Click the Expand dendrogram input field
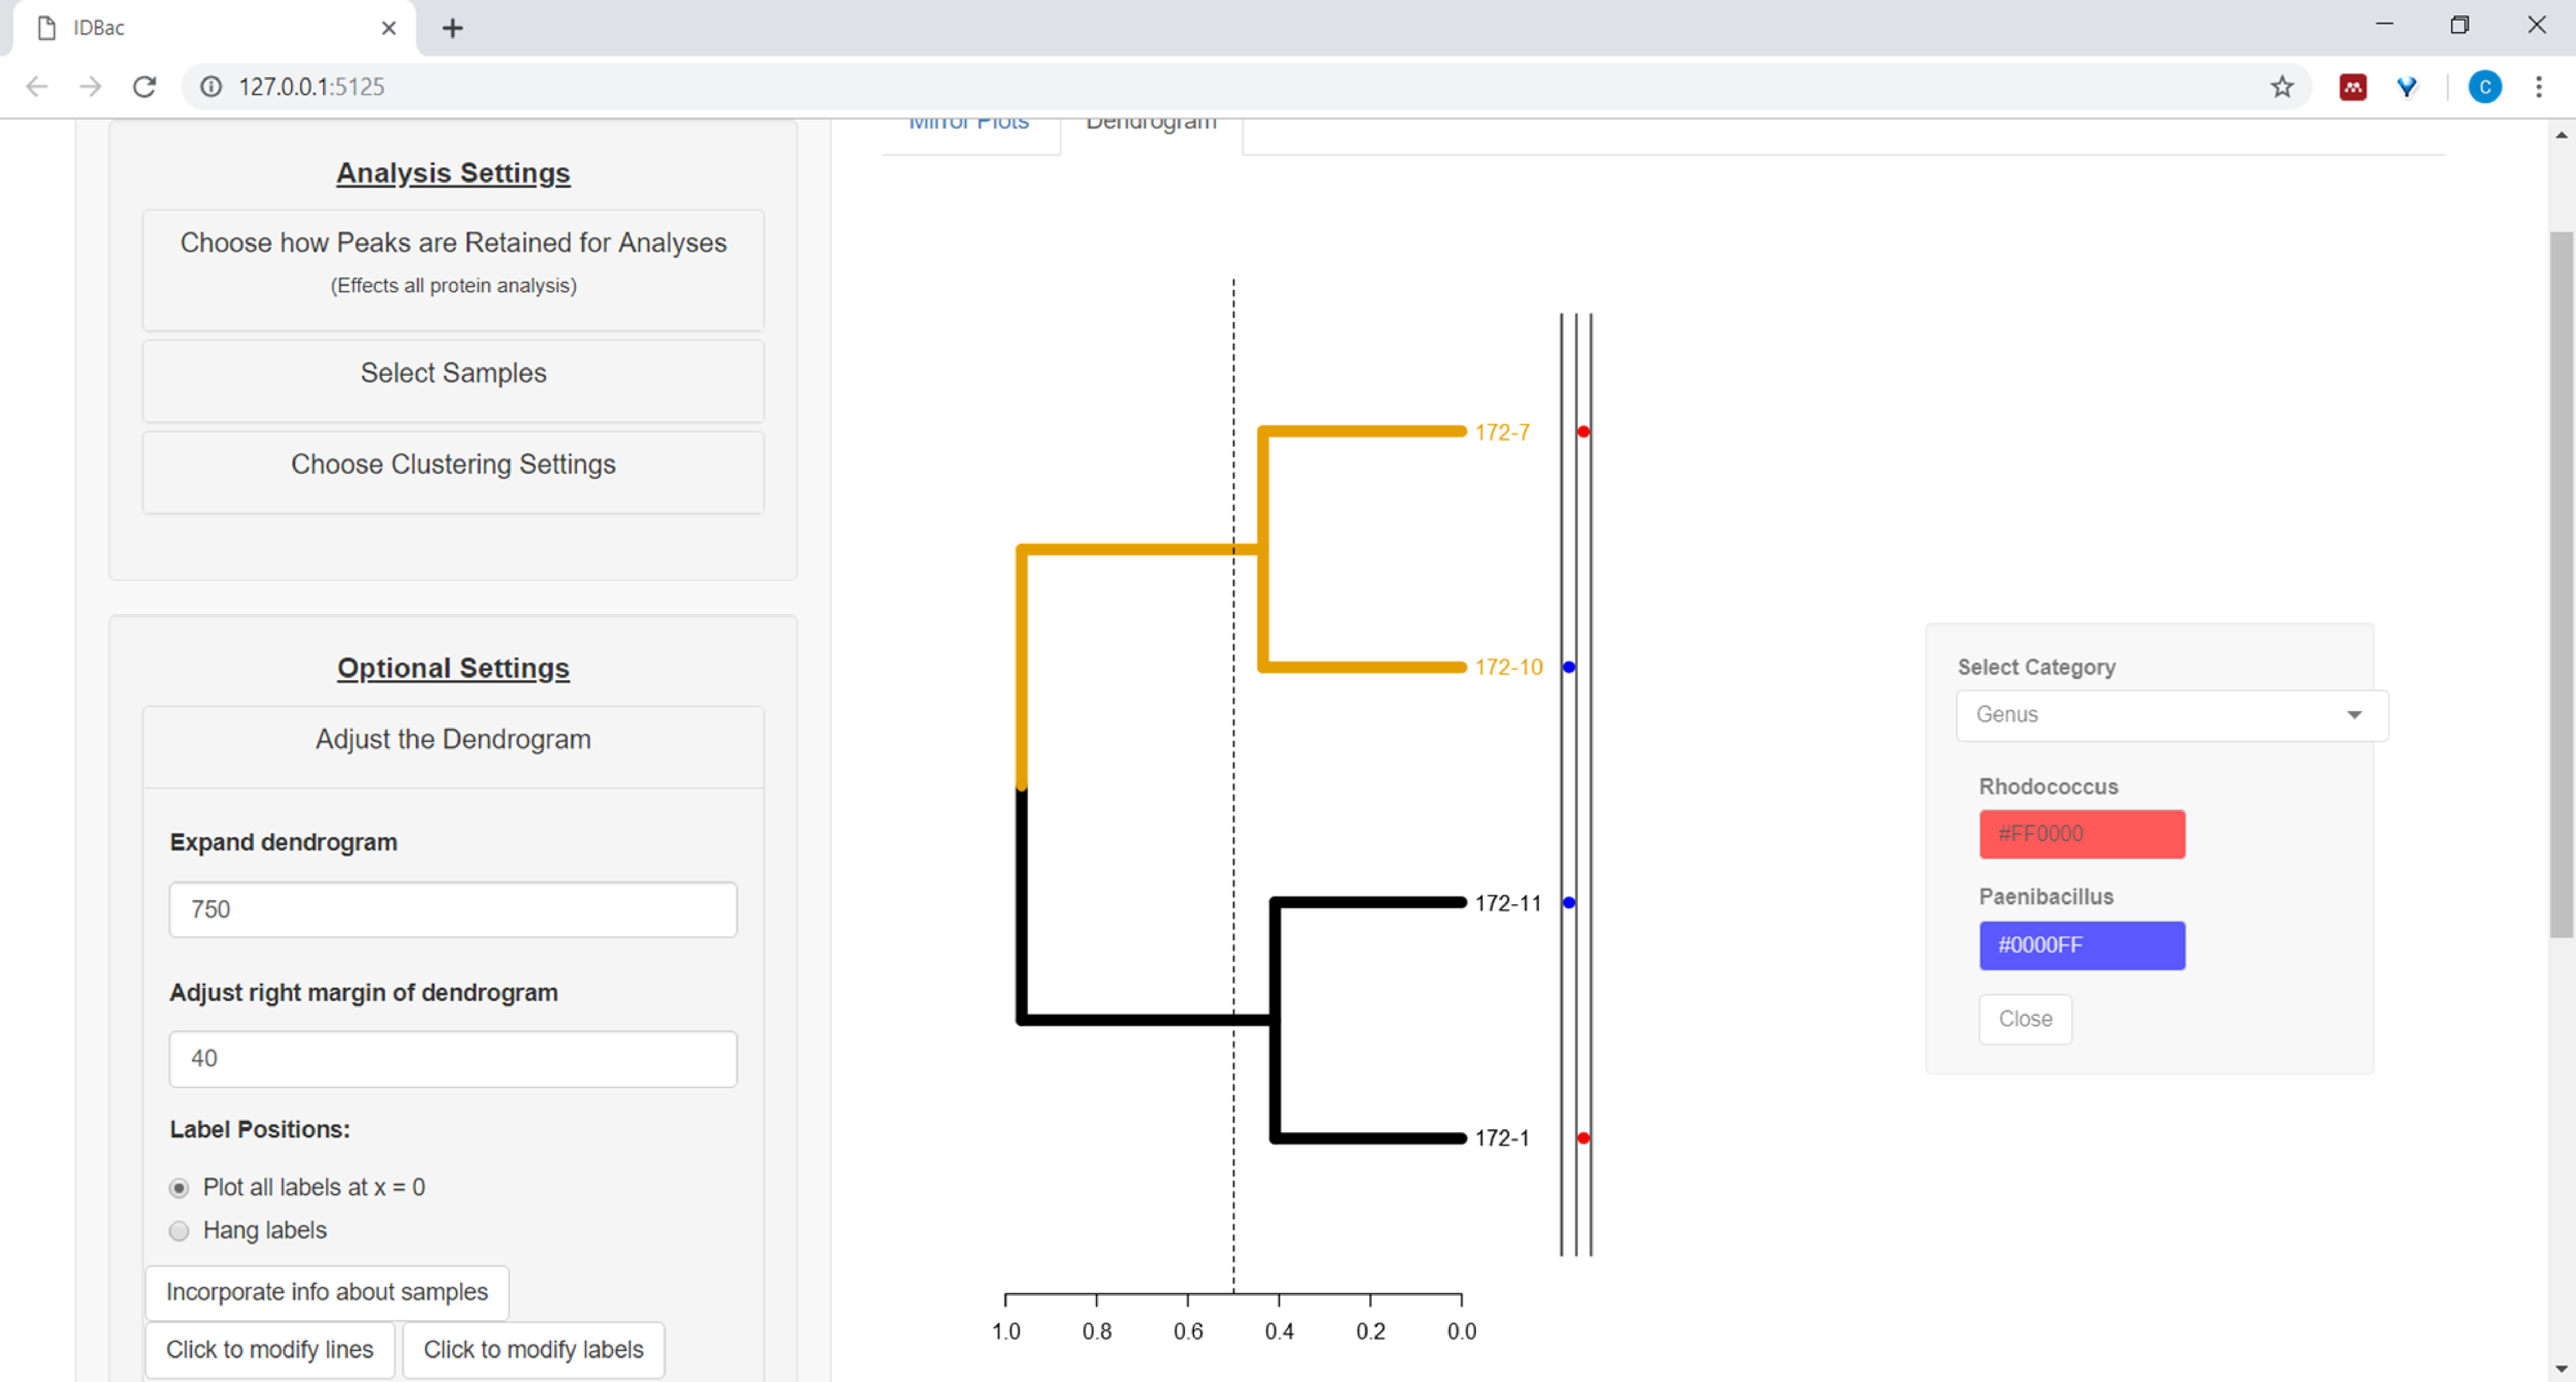The image size is (2576, 1382). click(453, 909)
